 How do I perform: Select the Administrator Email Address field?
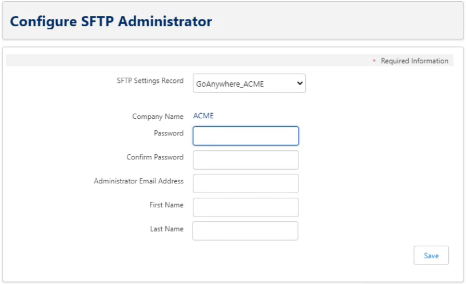[245, 183]
